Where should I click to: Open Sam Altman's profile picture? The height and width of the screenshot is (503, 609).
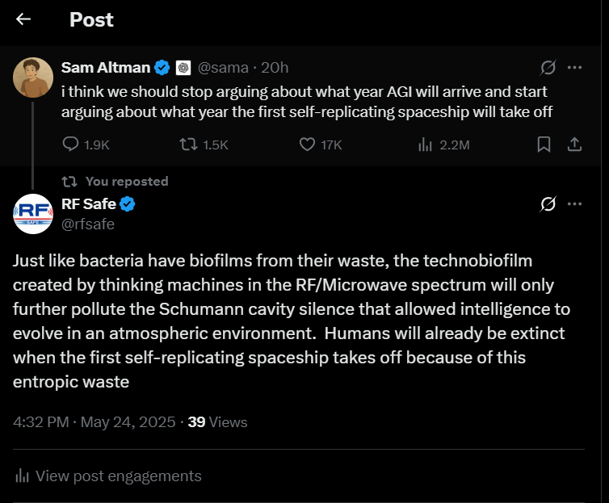tap(33, 78)
